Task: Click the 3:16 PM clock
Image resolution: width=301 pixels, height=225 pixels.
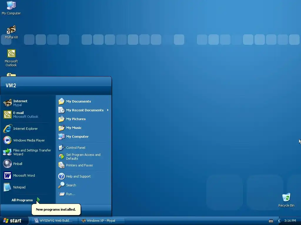Action: click(290, 221)
